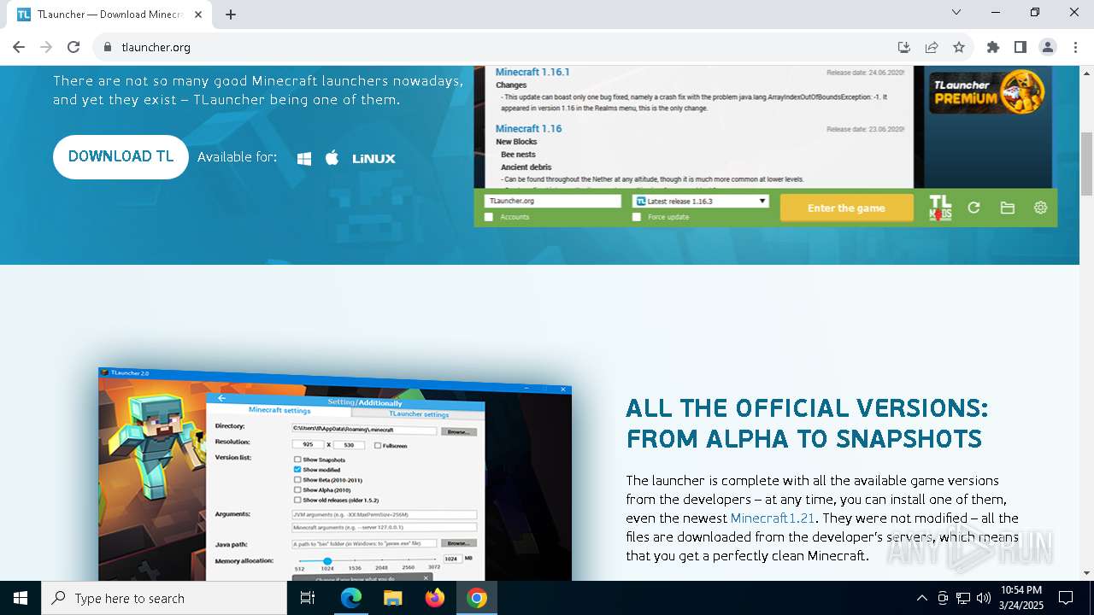Click the JVM arguments field
1094x615 pixels.
click(384, 515)
